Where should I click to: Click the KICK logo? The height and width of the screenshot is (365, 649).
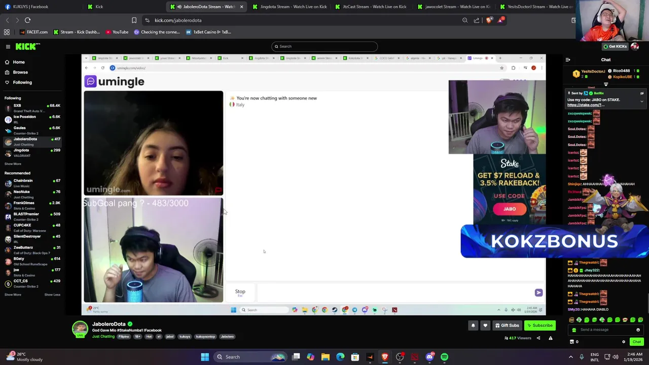(x=27, y=47)
